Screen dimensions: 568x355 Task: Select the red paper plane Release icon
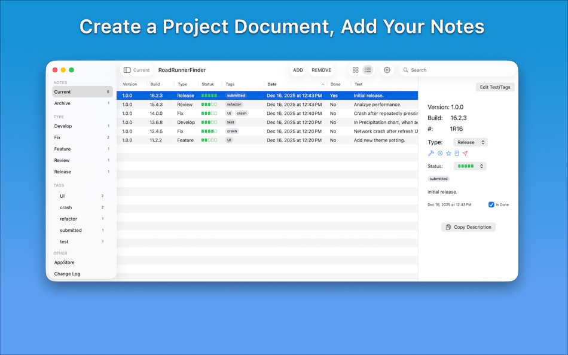point(465,153)
